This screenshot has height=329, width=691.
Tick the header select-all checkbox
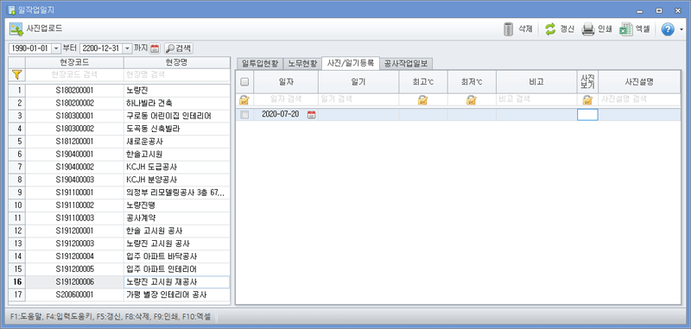[x=244, y=81]
